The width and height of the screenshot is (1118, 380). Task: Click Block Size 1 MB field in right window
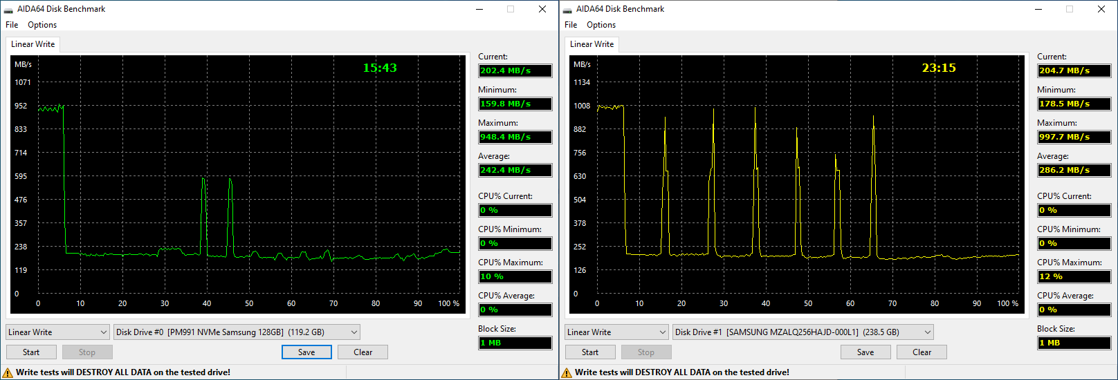(x=1074, y=343)
